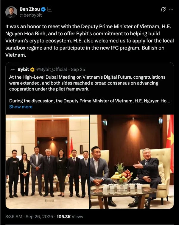Open the seated meeting photo with fruit bowl
This screenshot has height=225, width=179.
(132, 161)
